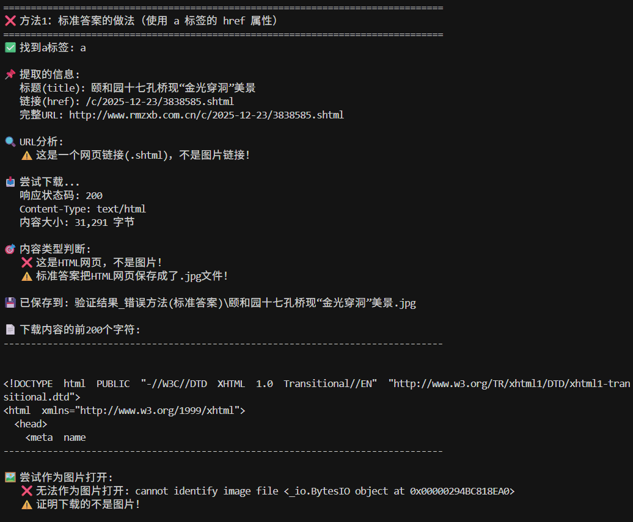This screenshot has width=633, height=522.
Task: Click the href path /c/2025-12-23/3838585.shtml
Action: [160, 101]
